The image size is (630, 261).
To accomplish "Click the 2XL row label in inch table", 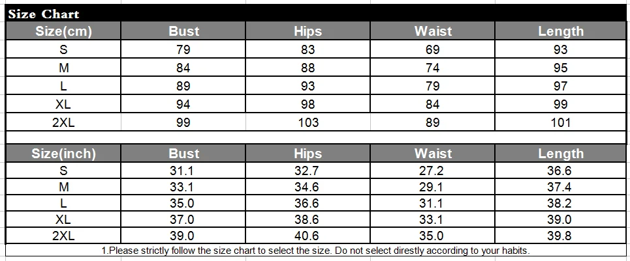I will tap(63, 236).
